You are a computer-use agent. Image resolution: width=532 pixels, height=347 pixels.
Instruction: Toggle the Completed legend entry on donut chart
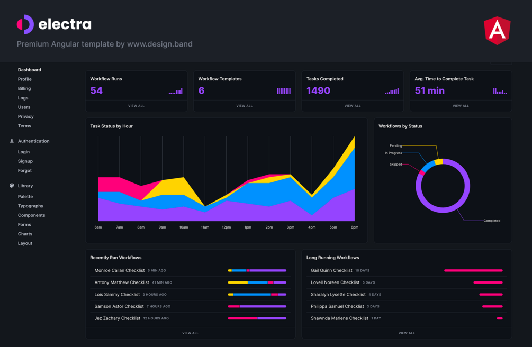tap(493, 220)
